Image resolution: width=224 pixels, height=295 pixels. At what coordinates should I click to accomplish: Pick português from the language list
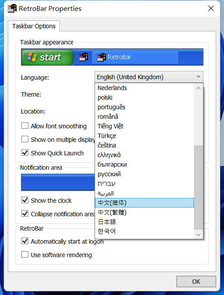click(144, 107)
